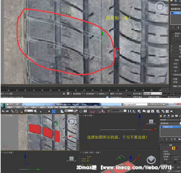The height and width of the screenshot is (173, 181).
Task: Select Edge sub-object level triangle icon
Action: (x=167, y=148)
